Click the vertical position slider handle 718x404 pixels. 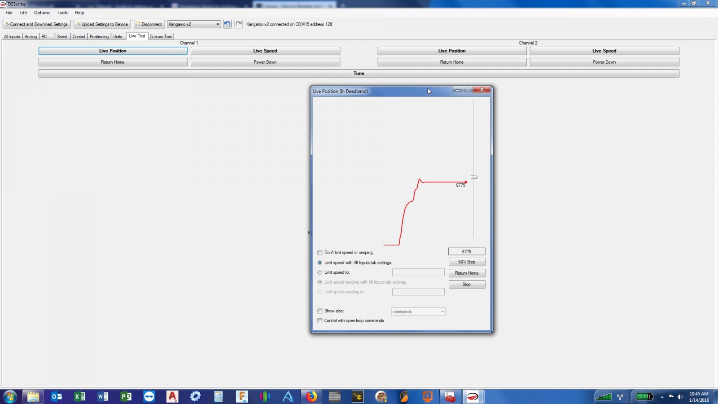click(x=474, y=177)
